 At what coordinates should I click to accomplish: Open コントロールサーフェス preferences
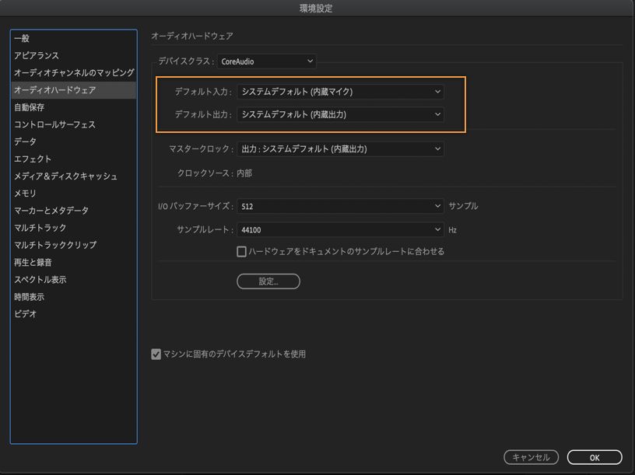(x=54, y=124)
